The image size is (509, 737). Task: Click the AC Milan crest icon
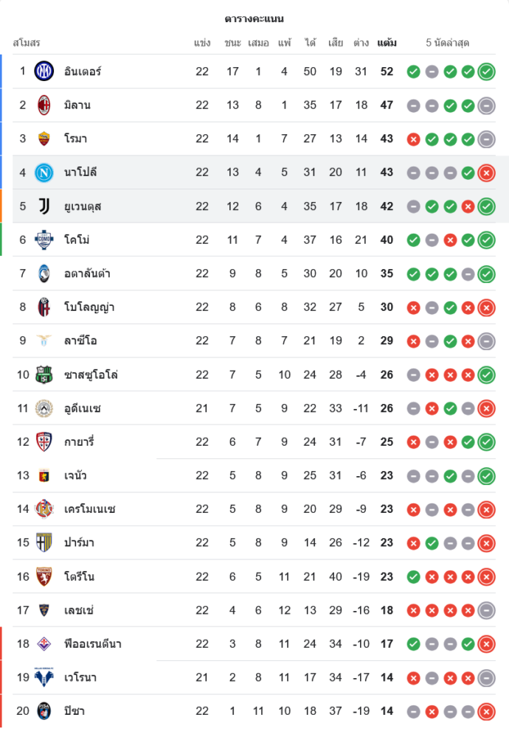tap(44, 105)
